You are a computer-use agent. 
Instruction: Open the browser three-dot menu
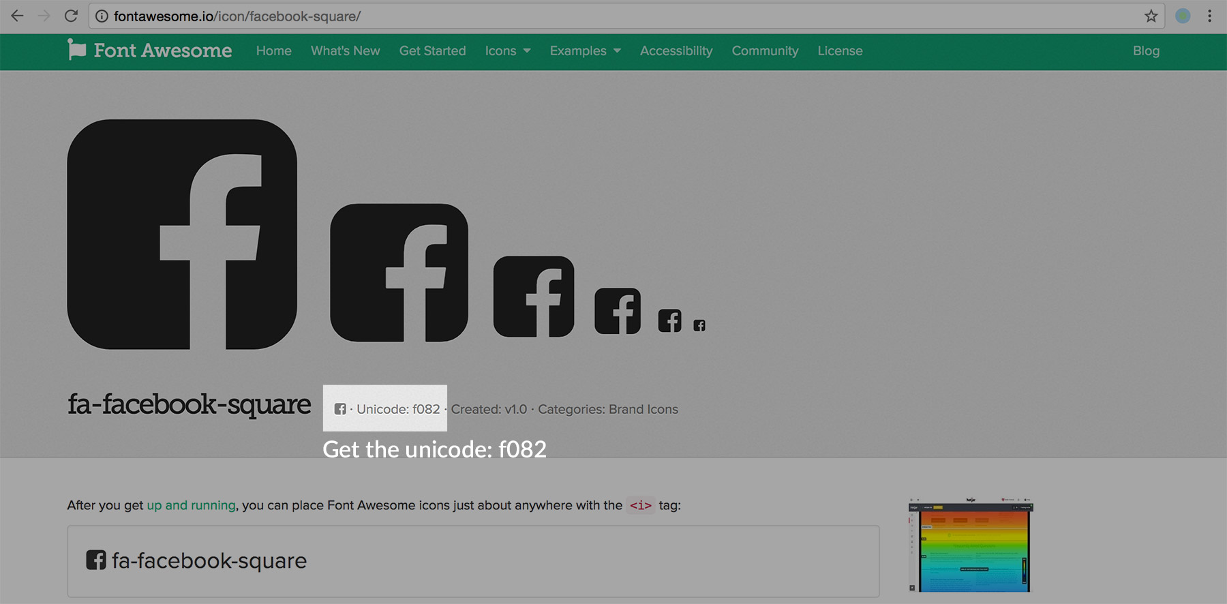click(x=1210, y=16)
